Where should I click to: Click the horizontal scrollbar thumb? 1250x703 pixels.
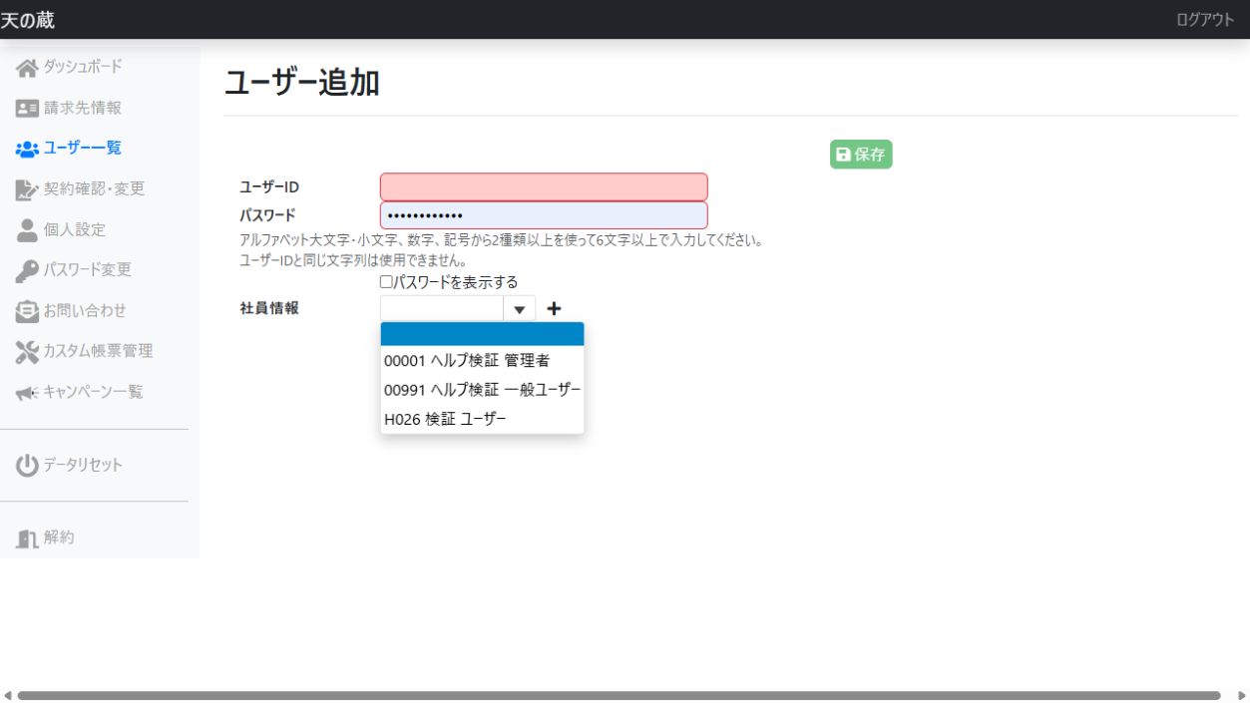coord(619,695)
